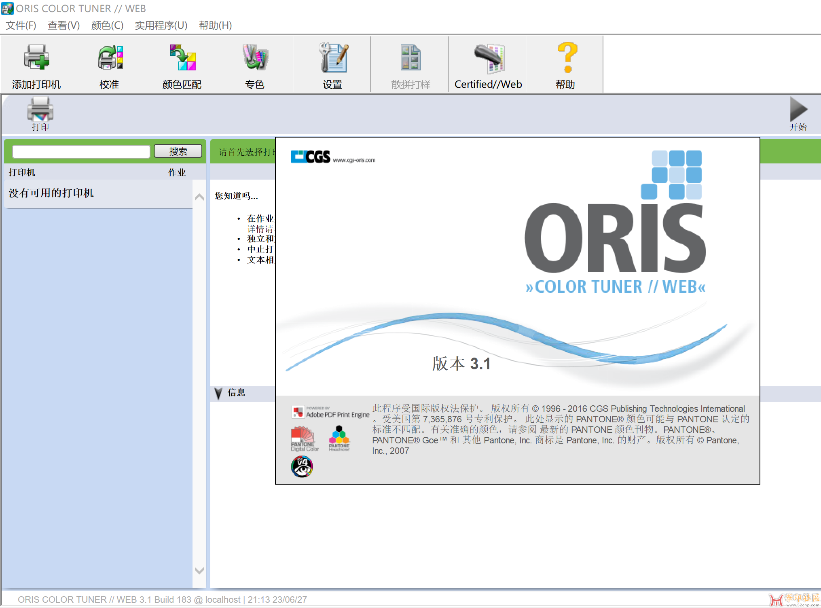Click the PANTONE Hexachrome logo
The width and height of the screenshot is (821, 608).
339,438
